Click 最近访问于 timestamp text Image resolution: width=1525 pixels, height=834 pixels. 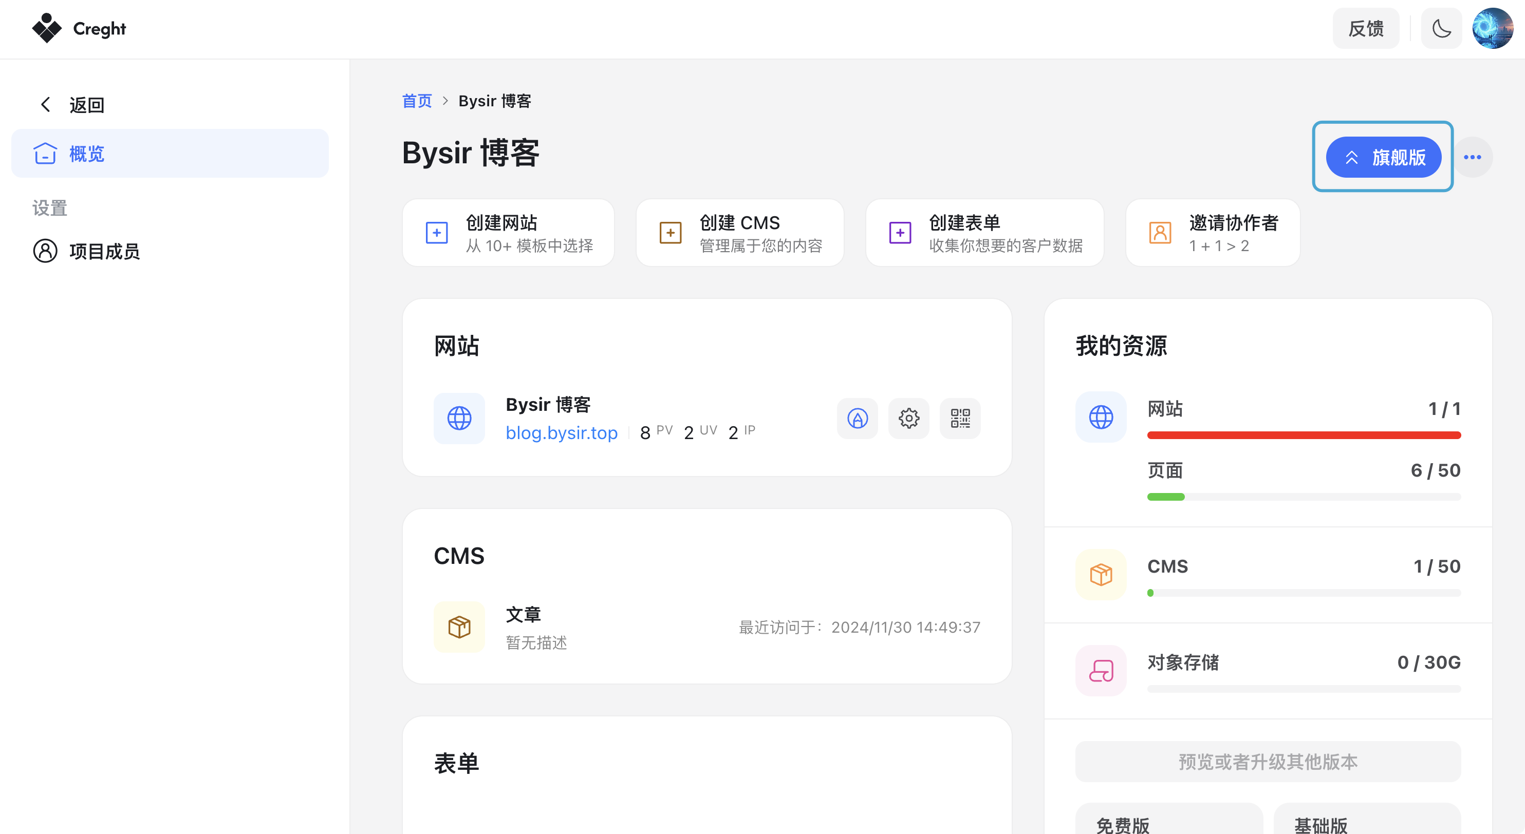click(x=860, y=628)
